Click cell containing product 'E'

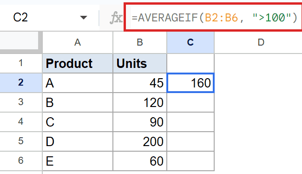78,161
